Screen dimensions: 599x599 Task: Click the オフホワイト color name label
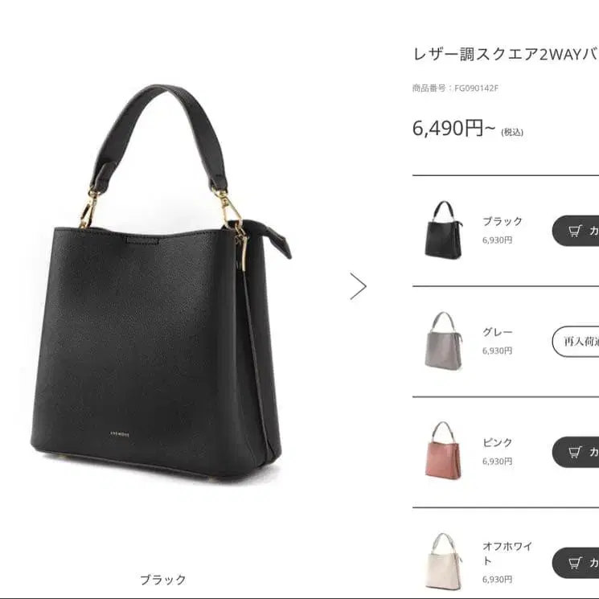tap(507, 553)
